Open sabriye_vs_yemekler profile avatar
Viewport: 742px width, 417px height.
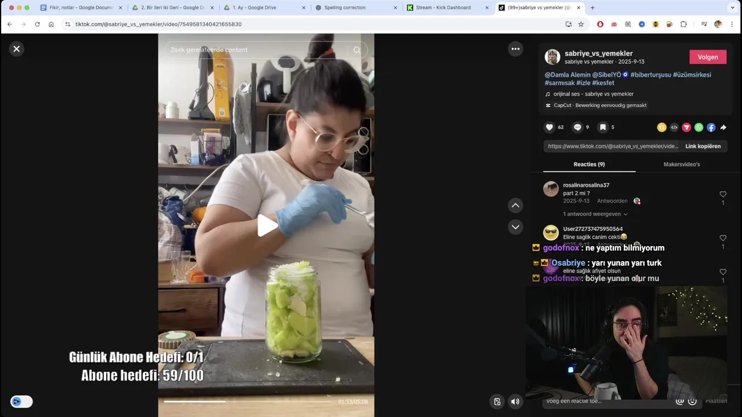coord(552,57)
